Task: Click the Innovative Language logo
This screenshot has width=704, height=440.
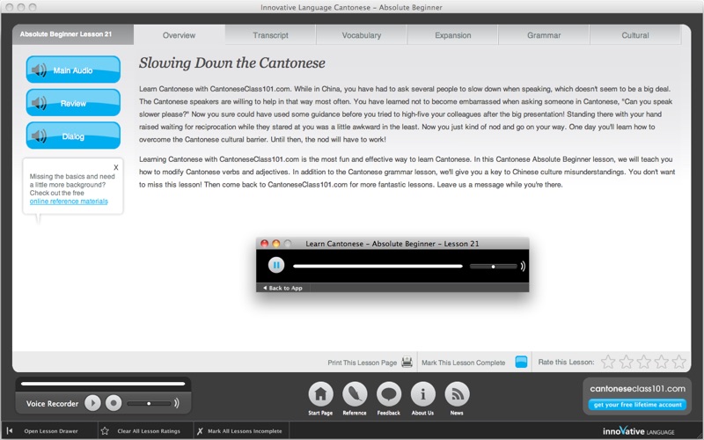Action: click(638, 431)
